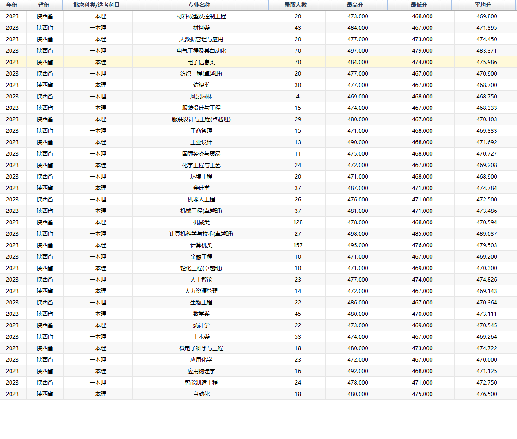Screen dimensions: 517x439
Task: Click the 机械类 cell
Action: [x=201, y=222]
